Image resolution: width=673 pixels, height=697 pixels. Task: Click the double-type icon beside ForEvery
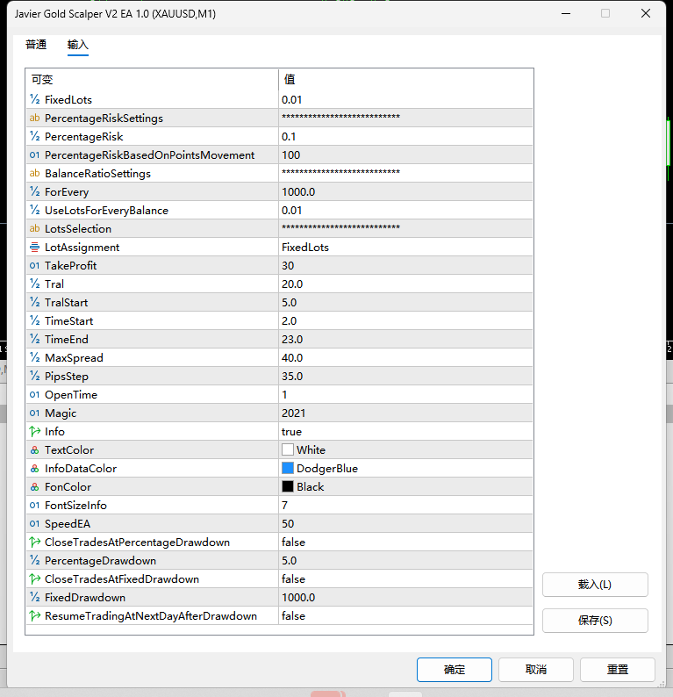click(34, 191)
